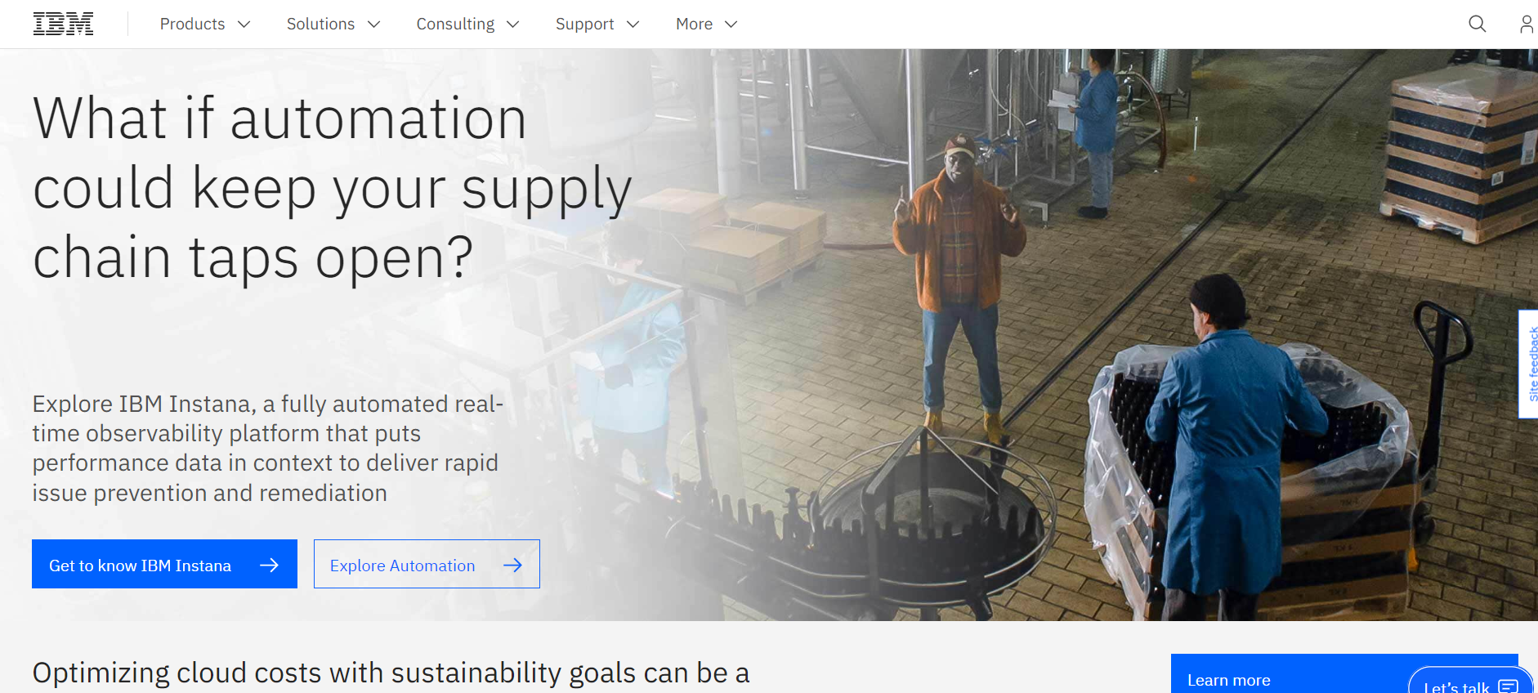Click the Learn more button
This screenshot has height=693, width=1538.
1229,680
